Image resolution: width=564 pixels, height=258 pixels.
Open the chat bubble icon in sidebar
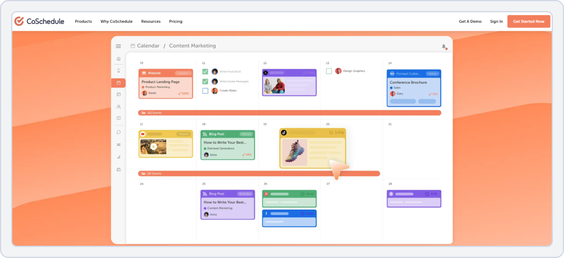[x=119, y=132]
